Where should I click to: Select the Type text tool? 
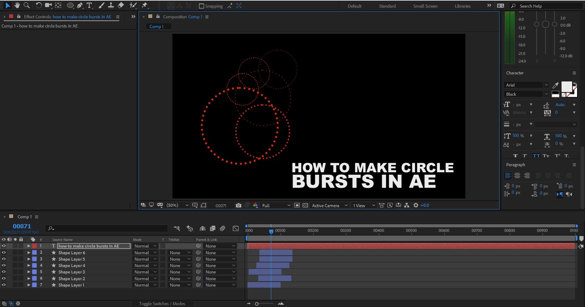tap(89, 5)
